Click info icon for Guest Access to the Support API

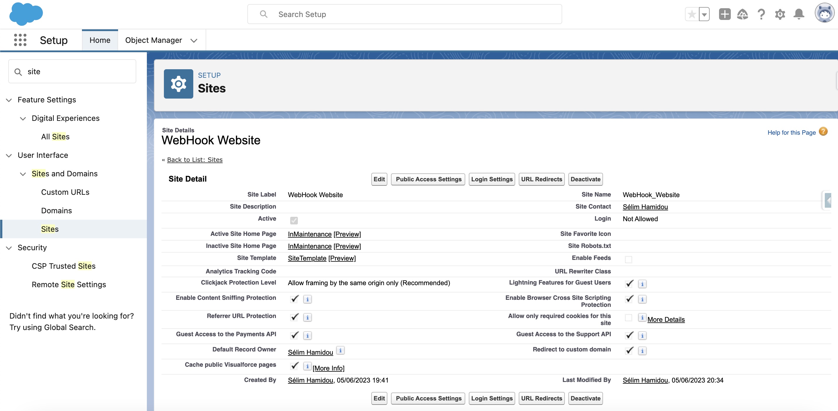pyautogui.click(x=642, y=336)
